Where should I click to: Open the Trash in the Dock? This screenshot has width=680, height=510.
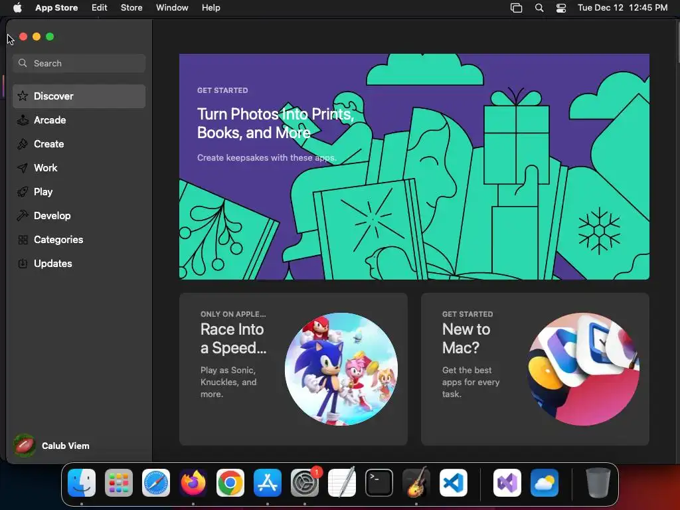tap(598, 483)
